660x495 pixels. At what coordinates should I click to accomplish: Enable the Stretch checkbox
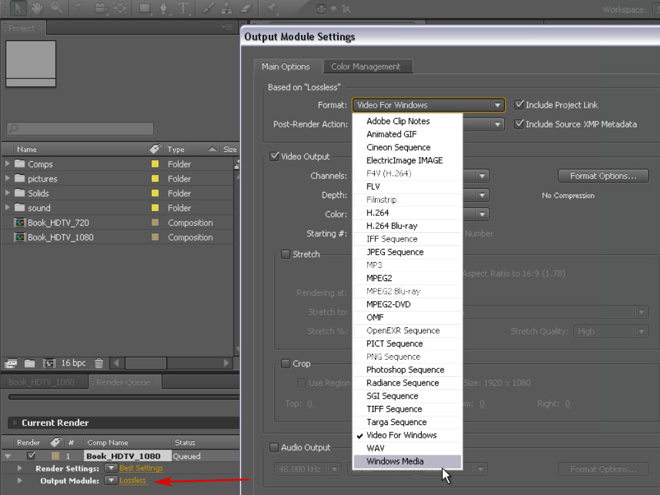[x=285, y=254]
